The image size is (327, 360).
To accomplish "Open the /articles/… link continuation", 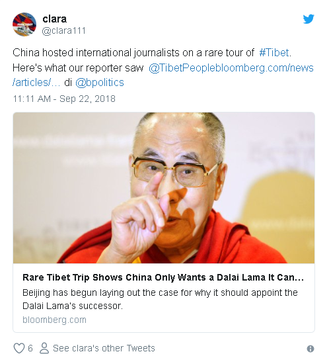I will coord(36,83).
